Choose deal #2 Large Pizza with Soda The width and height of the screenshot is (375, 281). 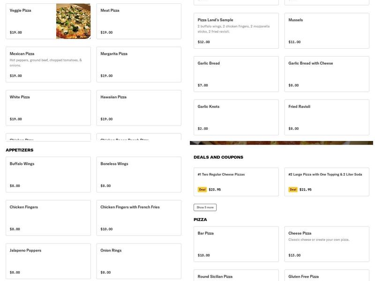[x=327, y=182]
